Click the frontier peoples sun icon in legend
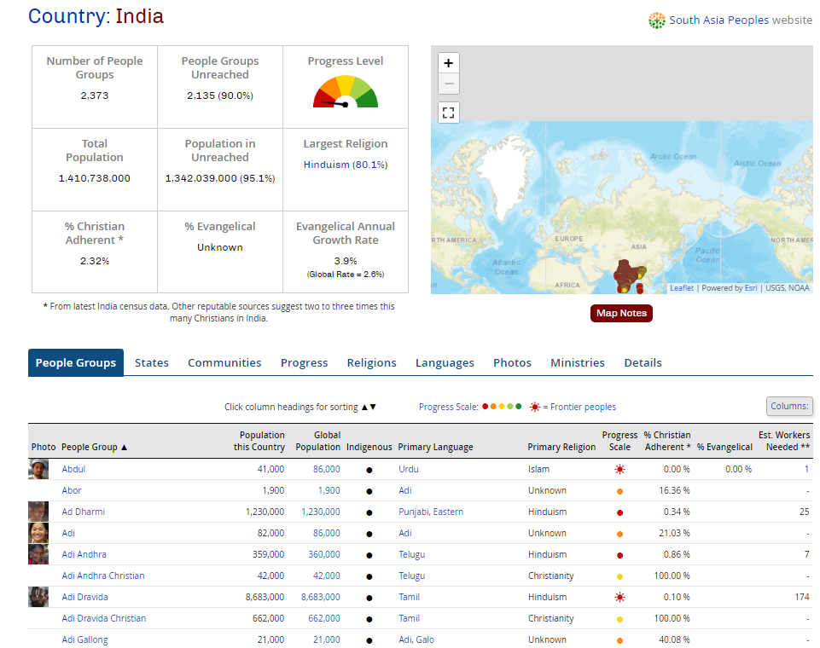The width and height of the screenshot is (820, 648). tap(535, 408)
